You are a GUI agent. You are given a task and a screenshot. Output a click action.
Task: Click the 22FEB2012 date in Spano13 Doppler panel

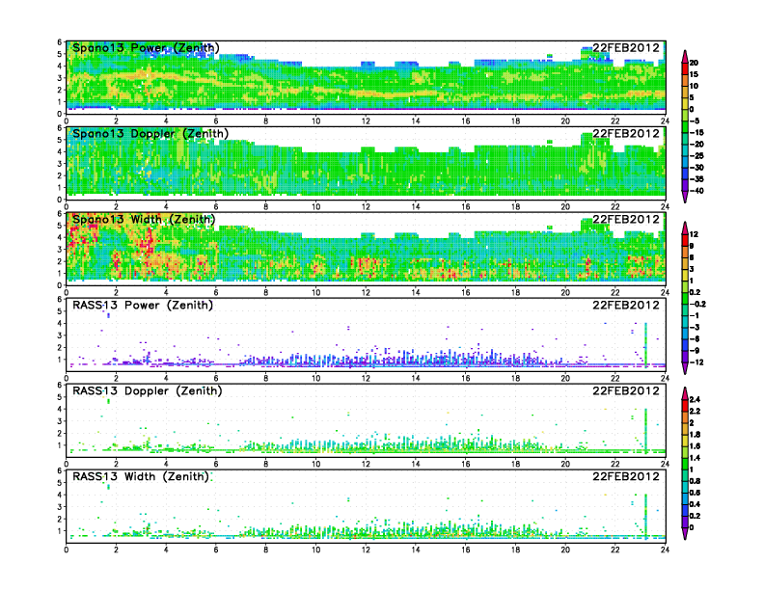click(x=626, y=133)
